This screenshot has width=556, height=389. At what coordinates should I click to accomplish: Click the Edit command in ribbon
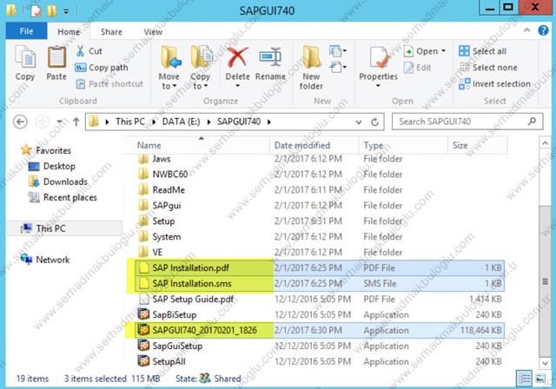pyautogui.click(x=418, y=68)
